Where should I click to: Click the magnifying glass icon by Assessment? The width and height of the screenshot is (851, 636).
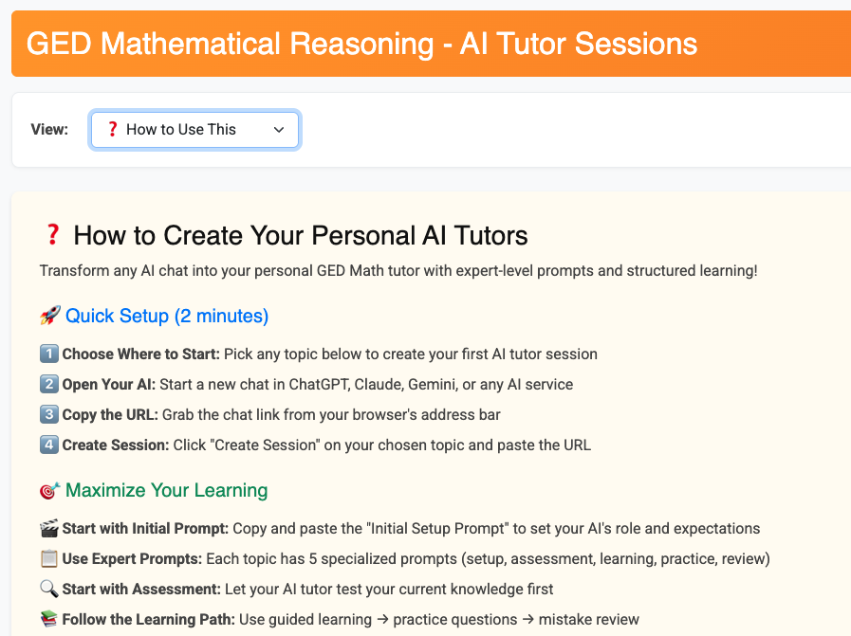point(49,590)
